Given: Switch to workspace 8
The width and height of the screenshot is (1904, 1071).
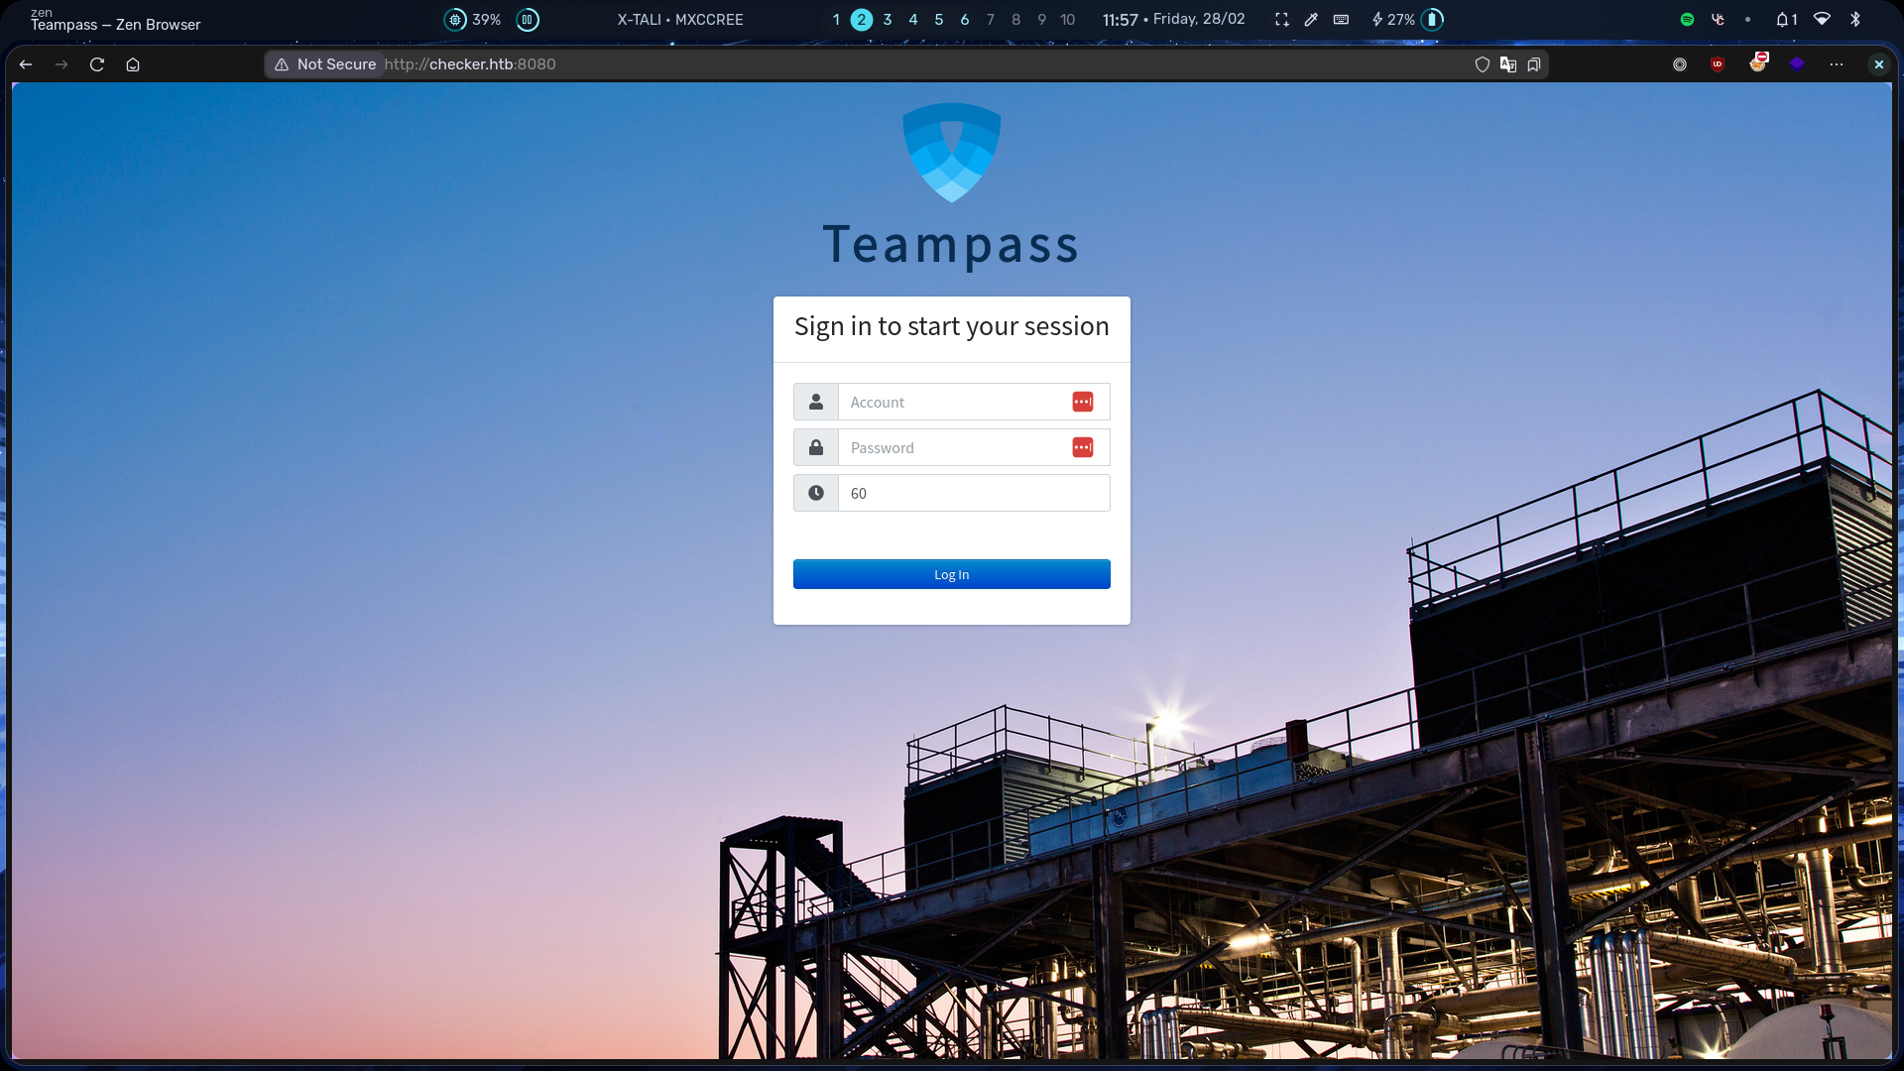Looking at the screenshot, I should [x=1016, y=20].
